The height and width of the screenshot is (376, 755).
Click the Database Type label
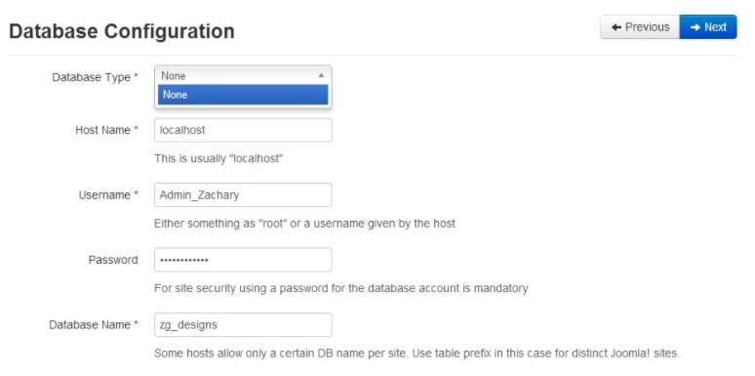[96, 77]
